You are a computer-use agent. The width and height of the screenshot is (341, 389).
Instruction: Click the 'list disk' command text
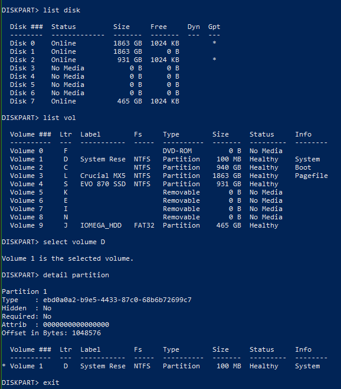(x=62, y=10)
